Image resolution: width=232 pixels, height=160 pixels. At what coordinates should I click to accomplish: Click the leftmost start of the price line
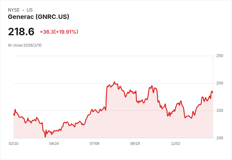tap(14, 114)
